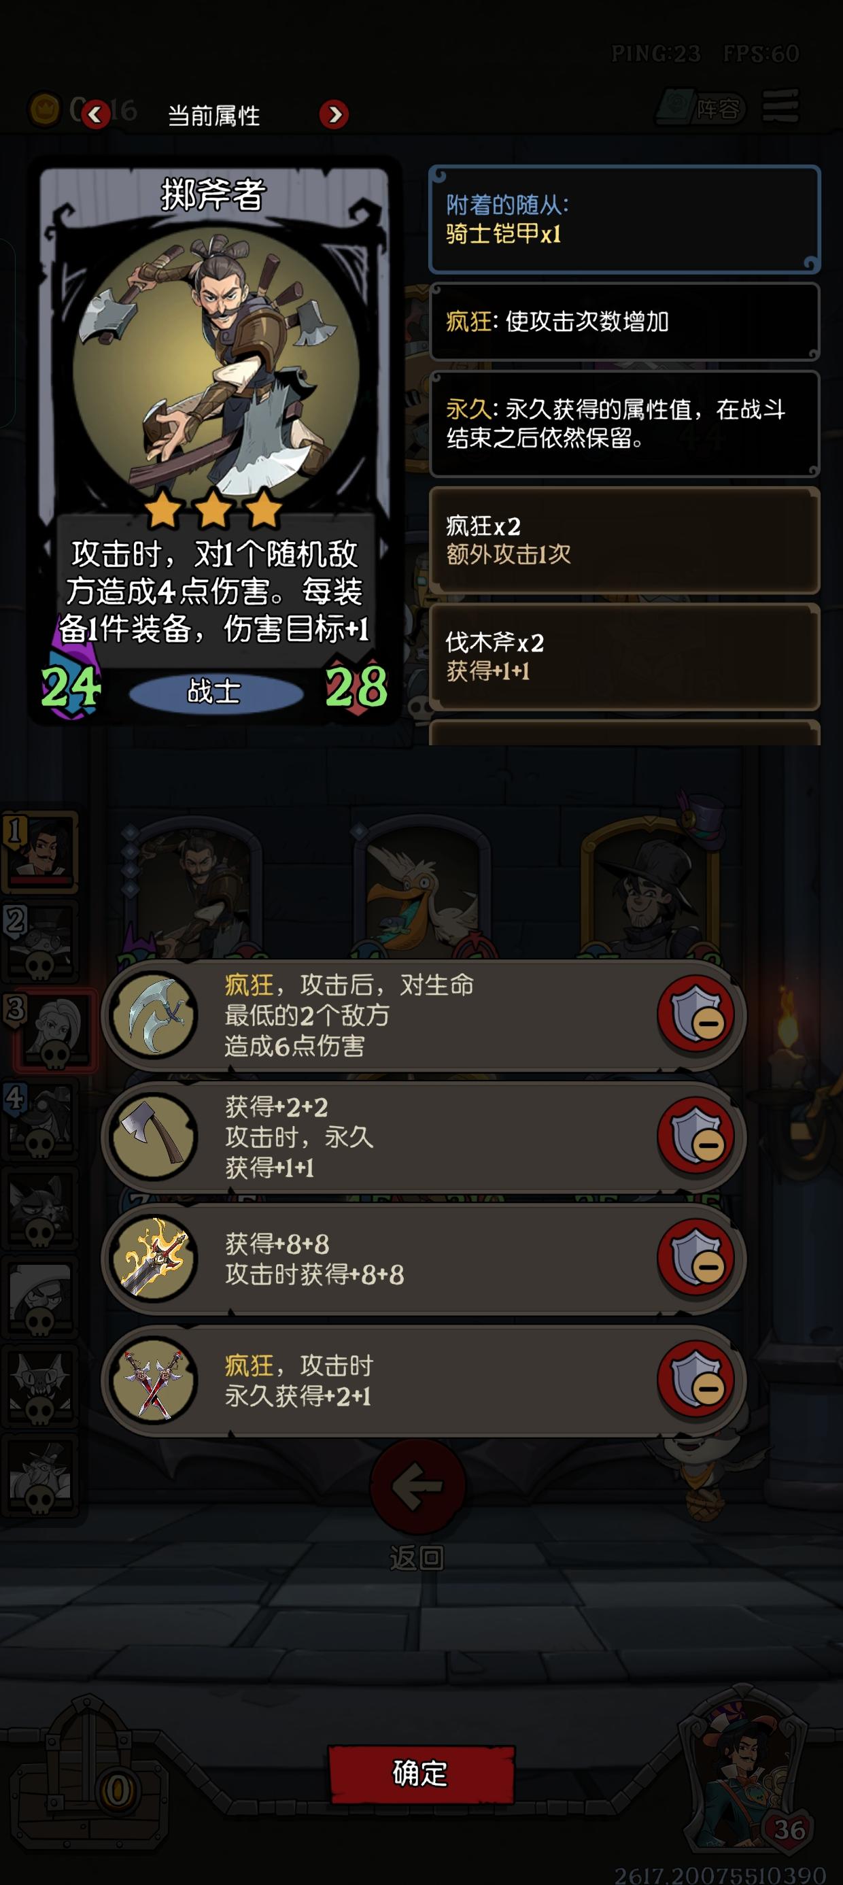
Task: Tap the crossed twin swords icon
Action: 154,1379
